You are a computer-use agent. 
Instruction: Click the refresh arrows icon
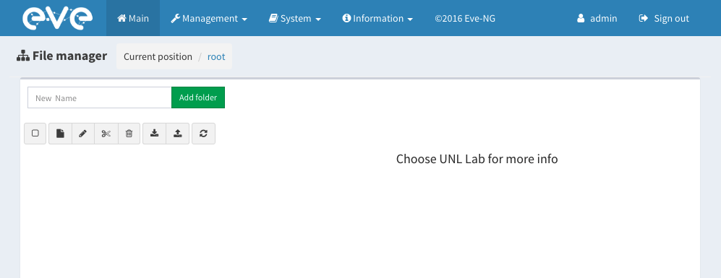(203, 134)
